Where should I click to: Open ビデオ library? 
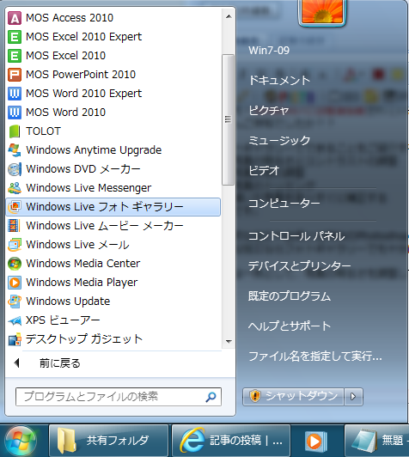pos(264,170)
